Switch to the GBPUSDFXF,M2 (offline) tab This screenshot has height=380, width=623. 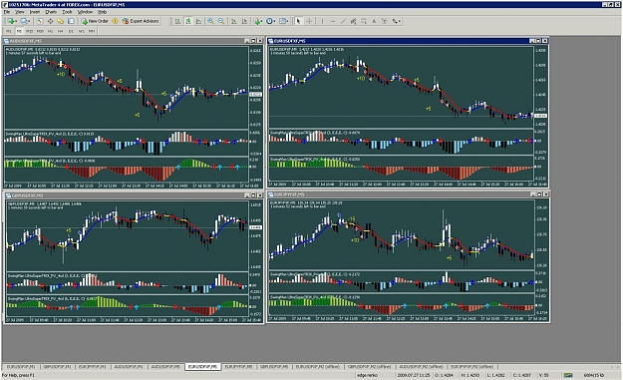point(369,367)
